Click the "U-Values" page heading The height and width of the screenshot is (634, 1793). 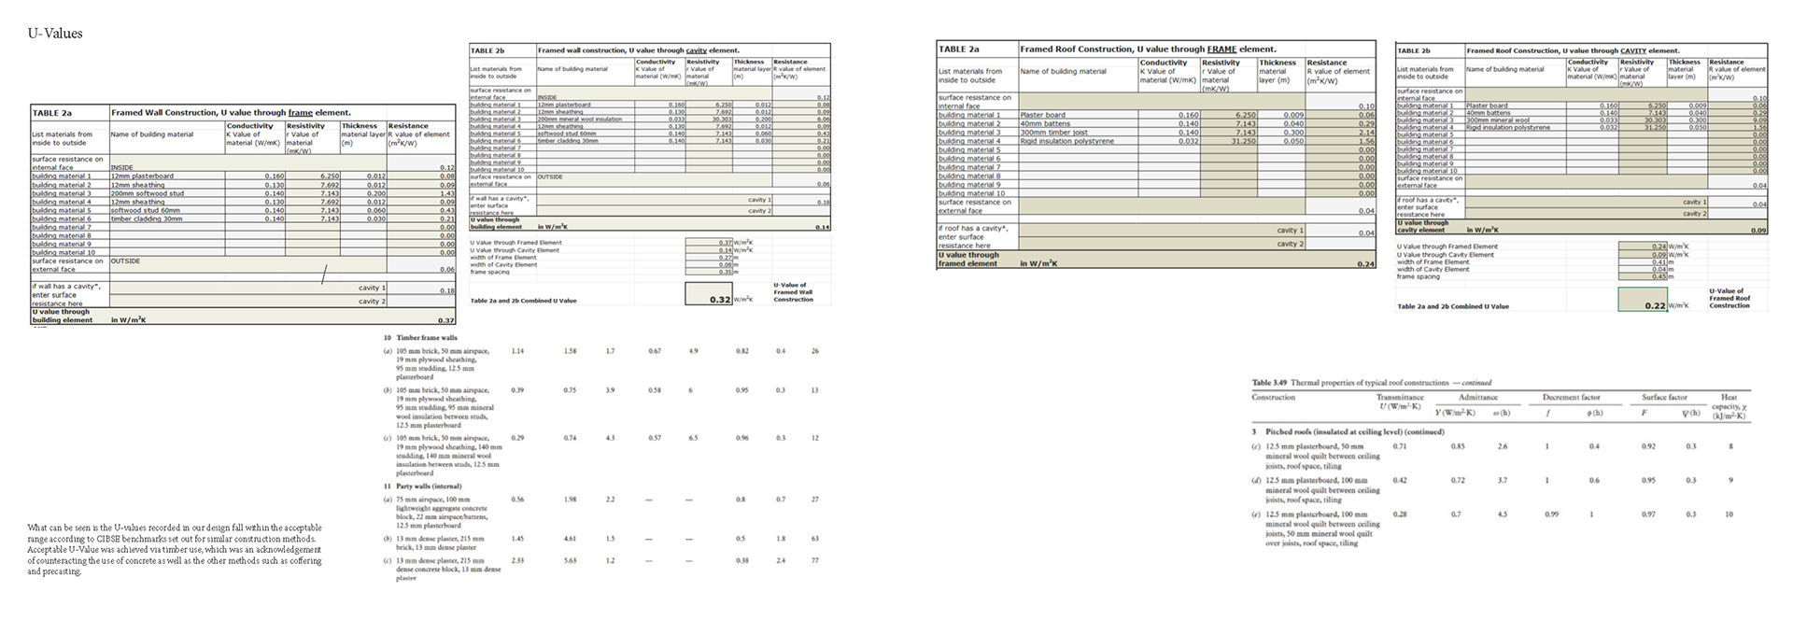(x=55, y=33)
